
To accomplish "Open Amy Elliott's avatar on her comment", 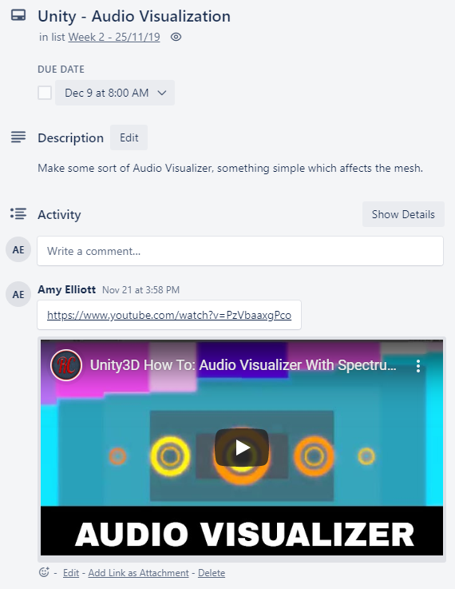I will 18,294.
